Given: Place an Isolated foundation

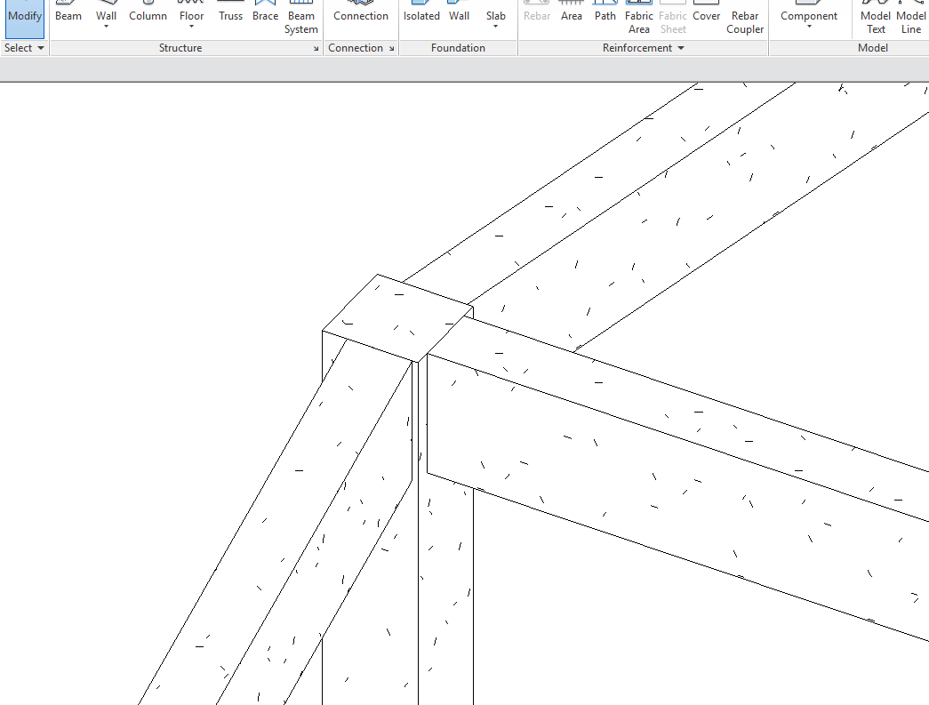Looking at the screenshot, I should (x=421, y=15).
